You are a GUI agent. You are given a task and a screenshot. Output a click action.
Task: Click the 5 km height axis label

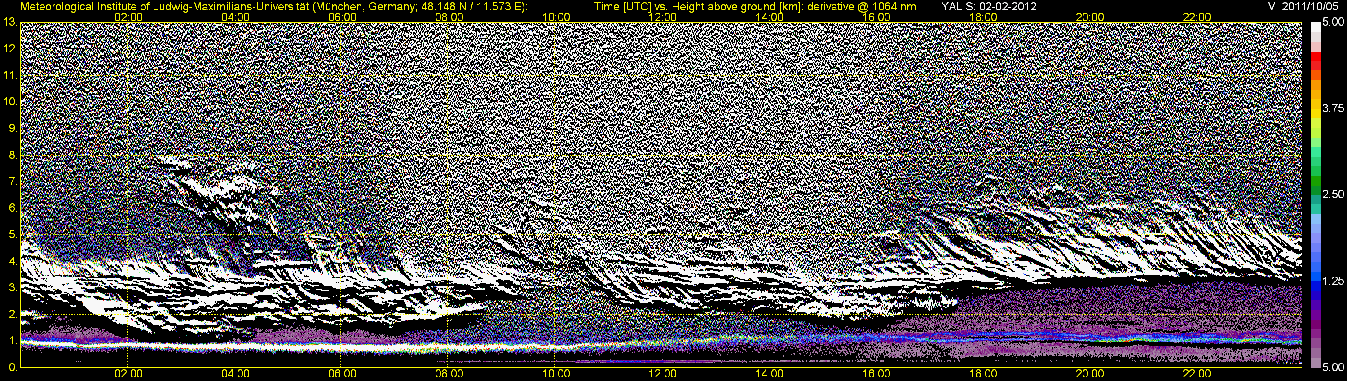click(x=13, y=235)
